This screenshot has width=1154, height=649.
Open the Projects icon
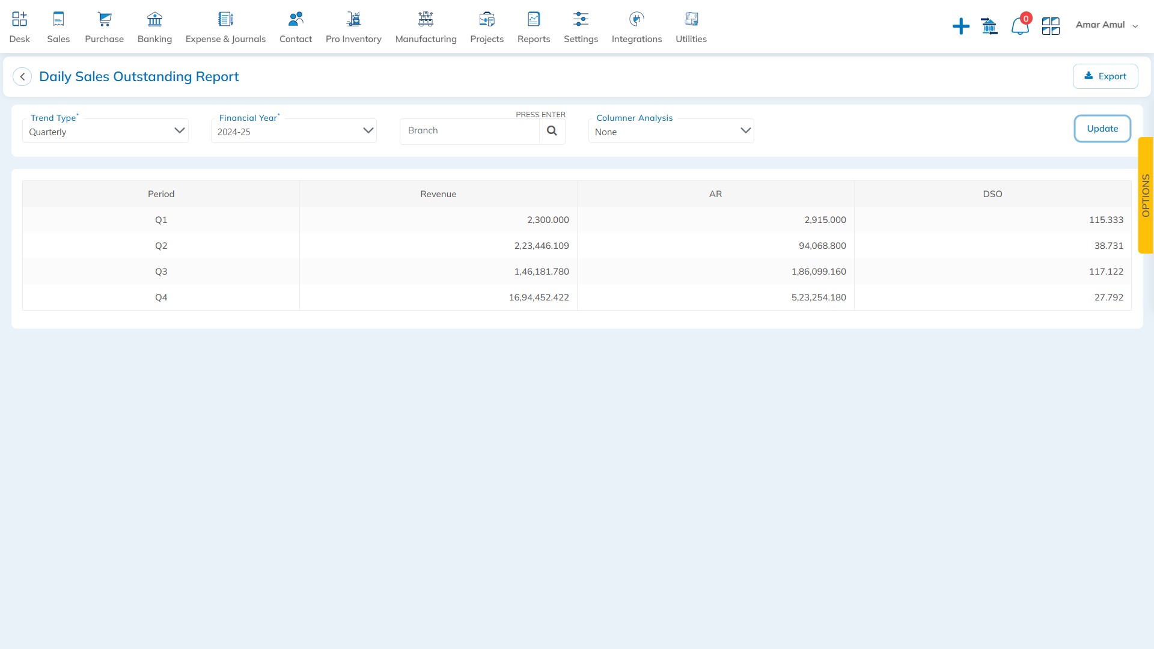pyautogui.click(x=487, y=19)
